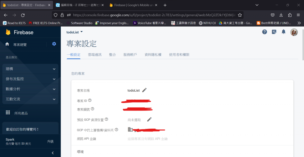Switch to the 雲端通訊 tab

(x=95, y=55)
